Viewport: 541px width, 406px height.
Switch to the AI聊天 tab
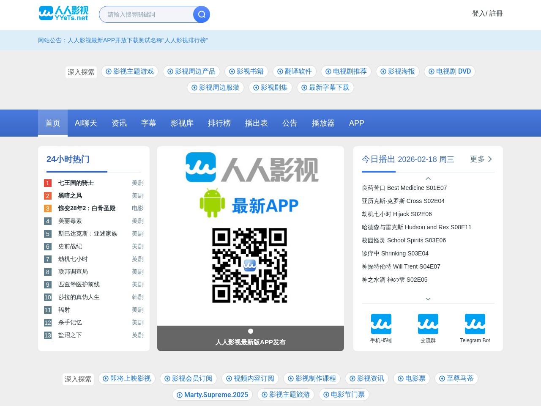86,123
